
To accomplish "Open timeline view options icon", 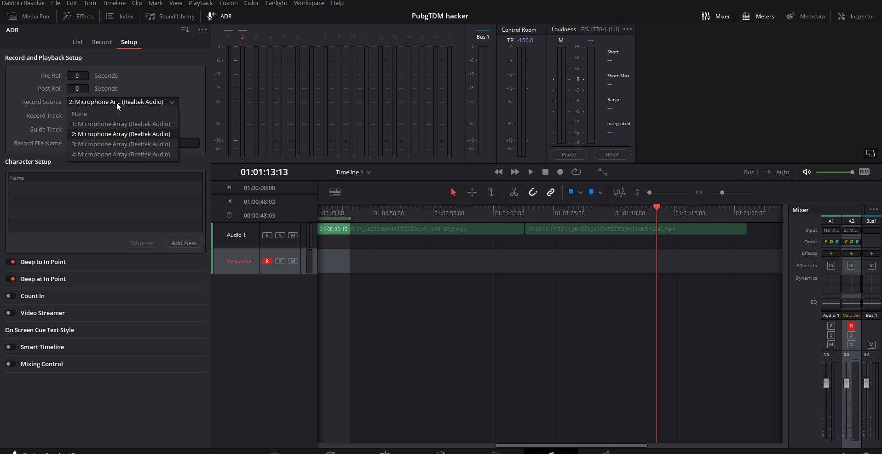I will pyautogui.click(x=335, y=192).
